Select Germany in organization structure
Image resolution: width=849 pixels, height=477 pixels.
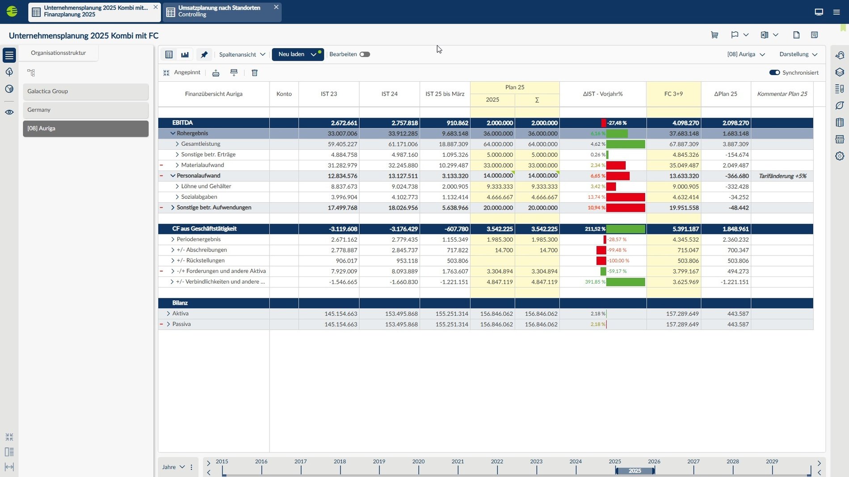pos(85,110)
